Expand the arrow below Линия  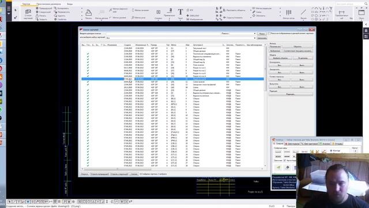coord(304,20)
